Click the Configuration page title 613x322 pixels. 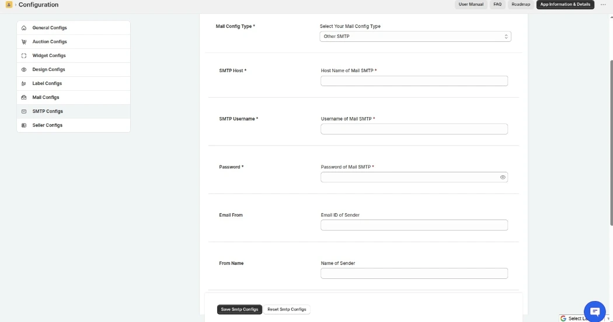click(x=39, y=5)
